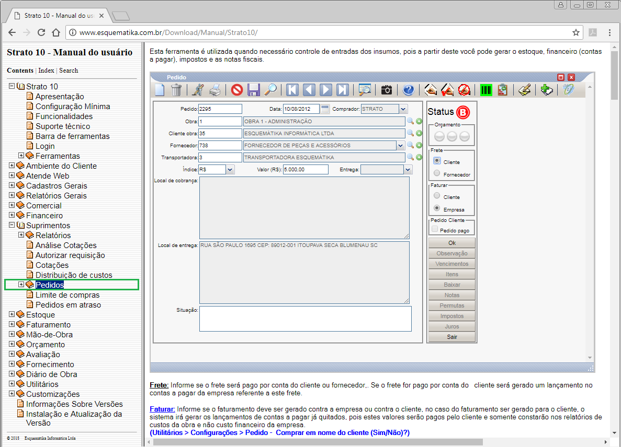The image size is (621, 447).
Task: Click the printer icon in Pedido toolbar
Action: pyautogui.click(x=214, y=90)
